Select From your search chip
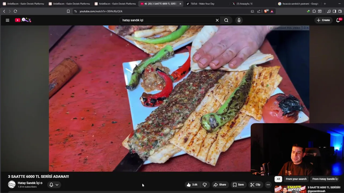Image resolution: width=344 pixels, height=193 pixels. 296,179
